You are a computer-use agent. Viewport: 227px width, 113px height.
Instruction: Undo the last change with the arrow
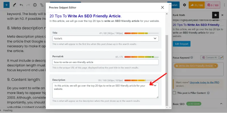pyautogui.click(x=21, y=5)
